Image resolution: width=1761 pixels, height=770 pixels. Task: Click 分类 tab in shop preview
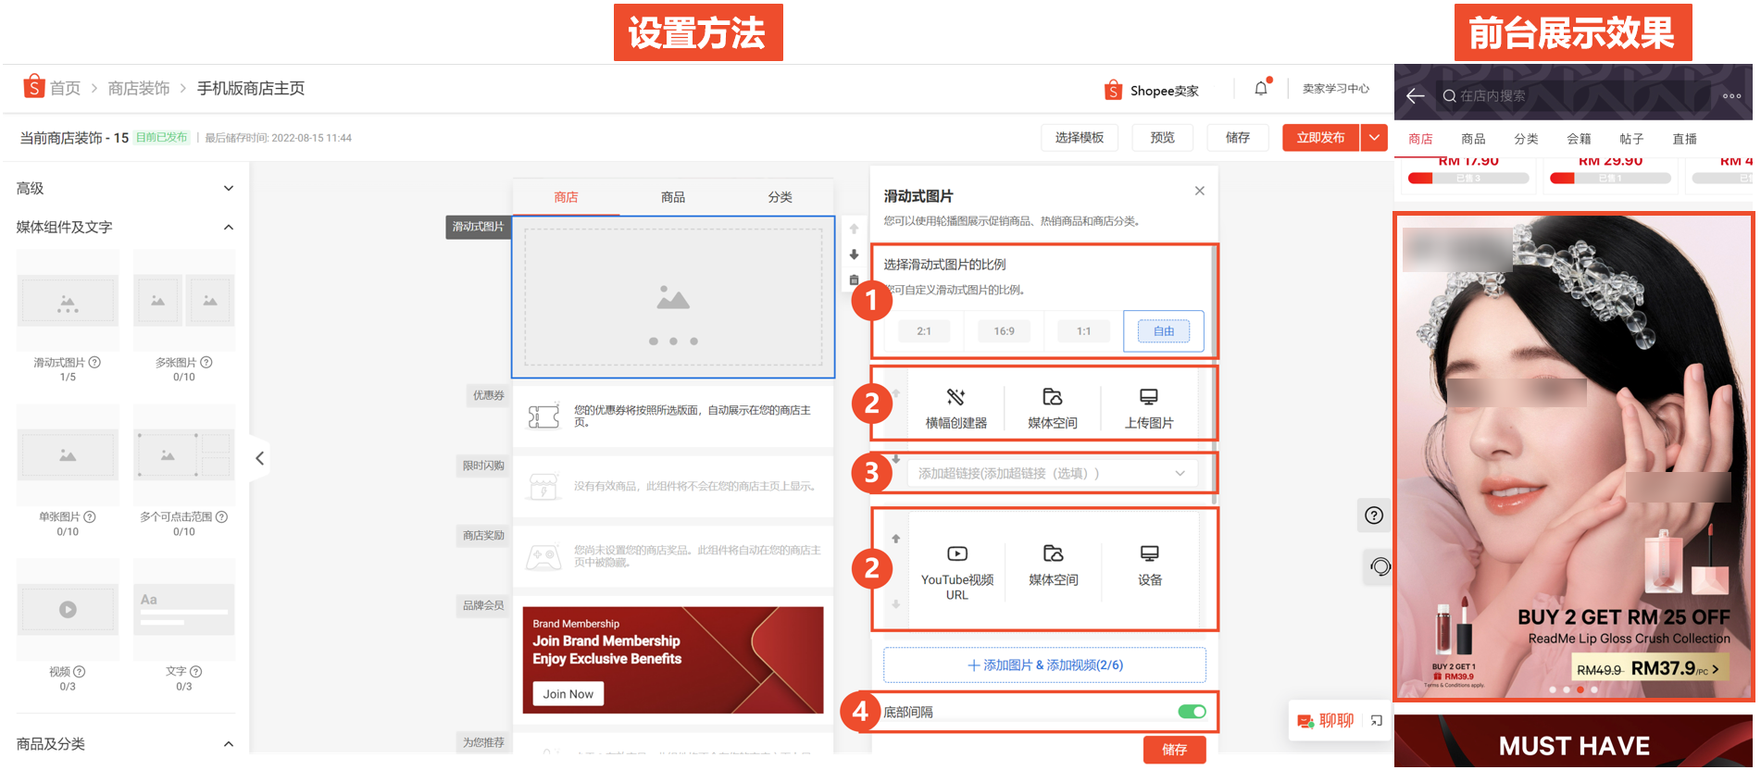tap(1526, 139)
